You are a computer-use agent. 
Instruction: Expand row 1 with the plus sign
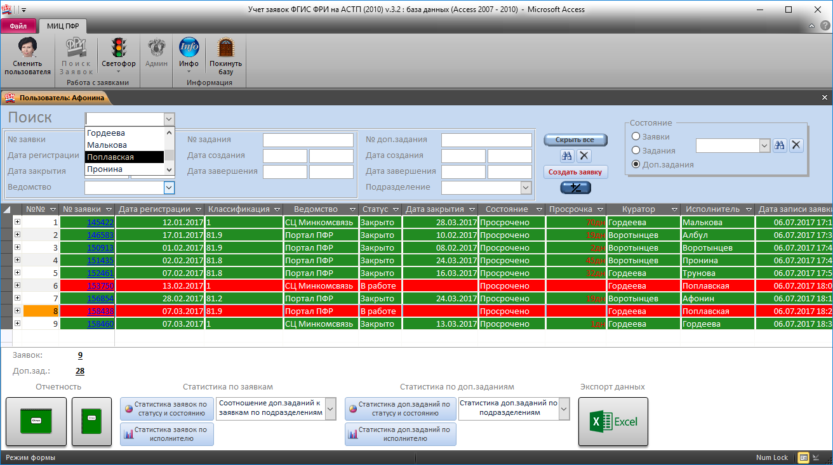click(x=17, y=222)
